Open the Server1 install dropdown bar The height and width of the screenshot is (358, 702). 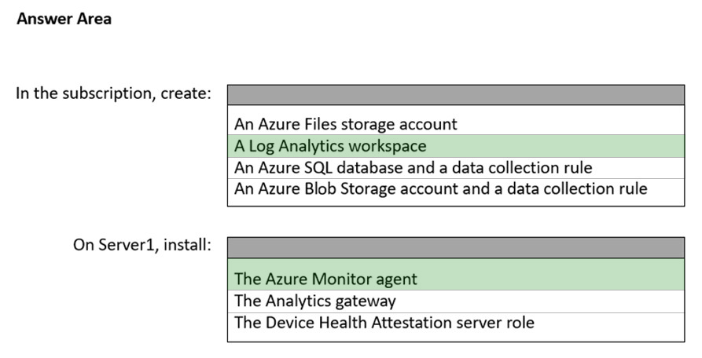tap(456, 248)
